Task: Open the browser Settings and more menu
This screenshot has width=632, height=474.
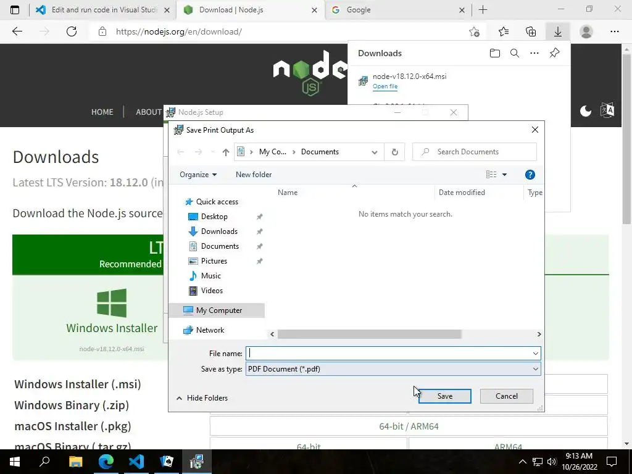Action: click(614, 31)
